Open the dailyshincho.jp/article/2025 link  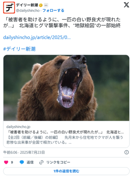37,37
